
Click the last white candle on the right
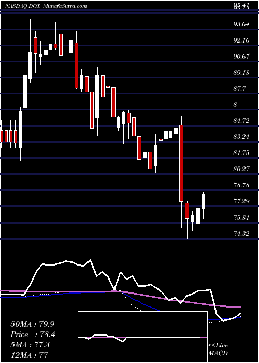(x=203, y=202)
